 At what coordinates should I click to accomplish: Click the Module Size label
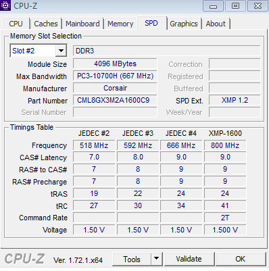click(x=47, y=64)
